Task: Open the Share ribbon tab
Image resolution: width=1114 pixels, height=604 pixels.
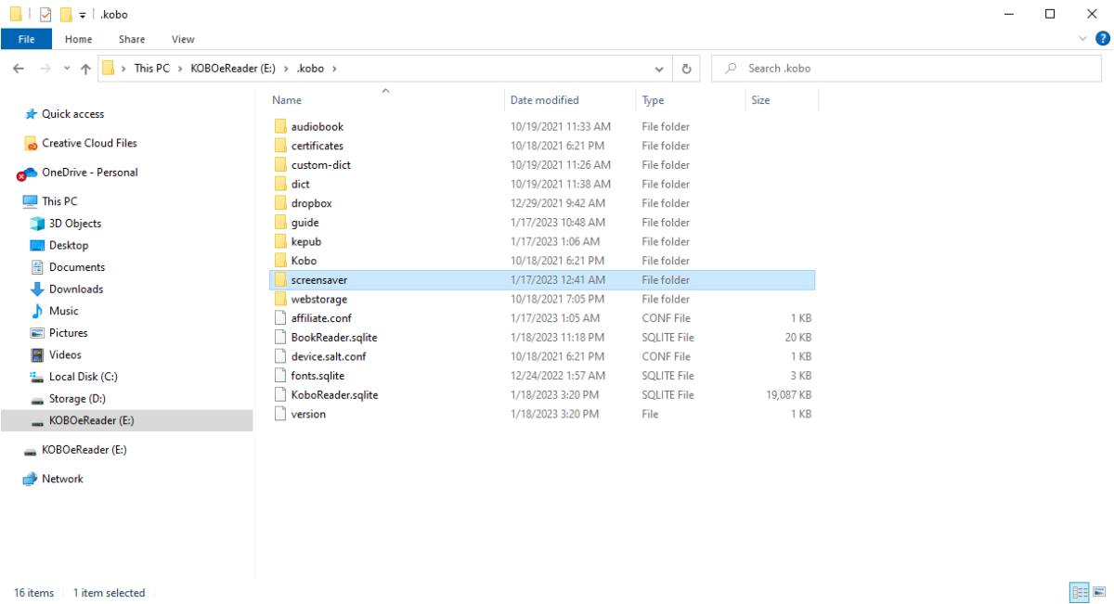Action: pyautogui.click(x=132, y=39)
